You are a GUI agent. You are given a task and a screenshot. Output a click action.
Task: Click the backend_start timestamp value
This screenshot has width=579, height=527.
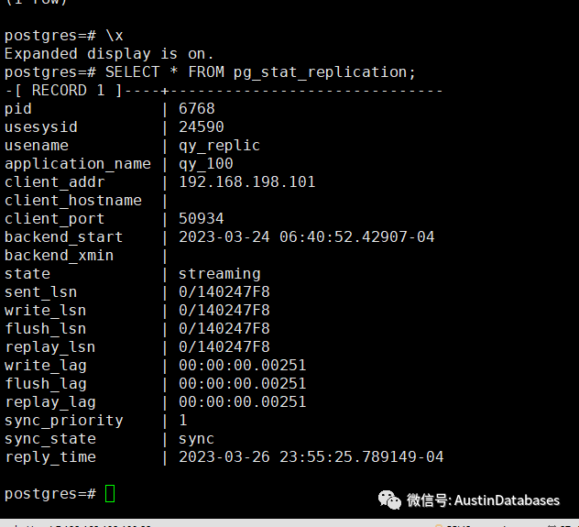click(306, 236)
